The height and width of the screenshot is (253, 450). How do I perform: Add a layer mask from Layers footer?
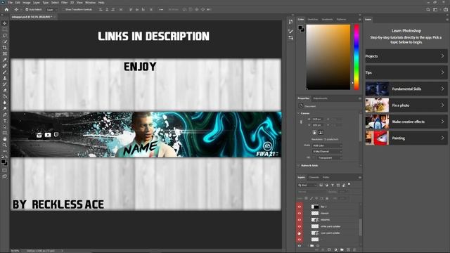click(329, 250)
